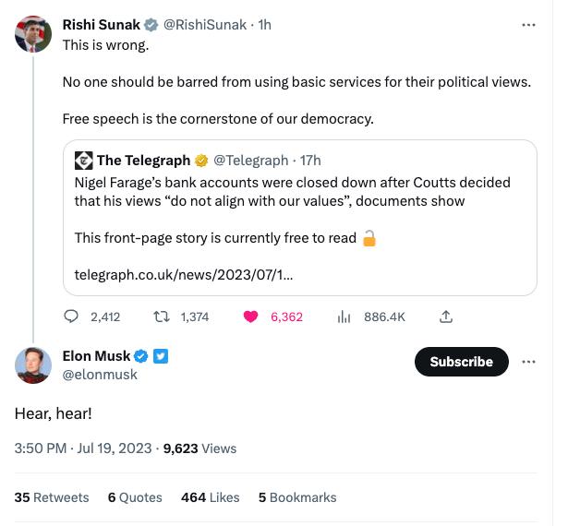Image resolution: width=568 pixels, height=526 pixels.
Task: Subscribe to Elon Musk
Action: (x=461, y=362)
